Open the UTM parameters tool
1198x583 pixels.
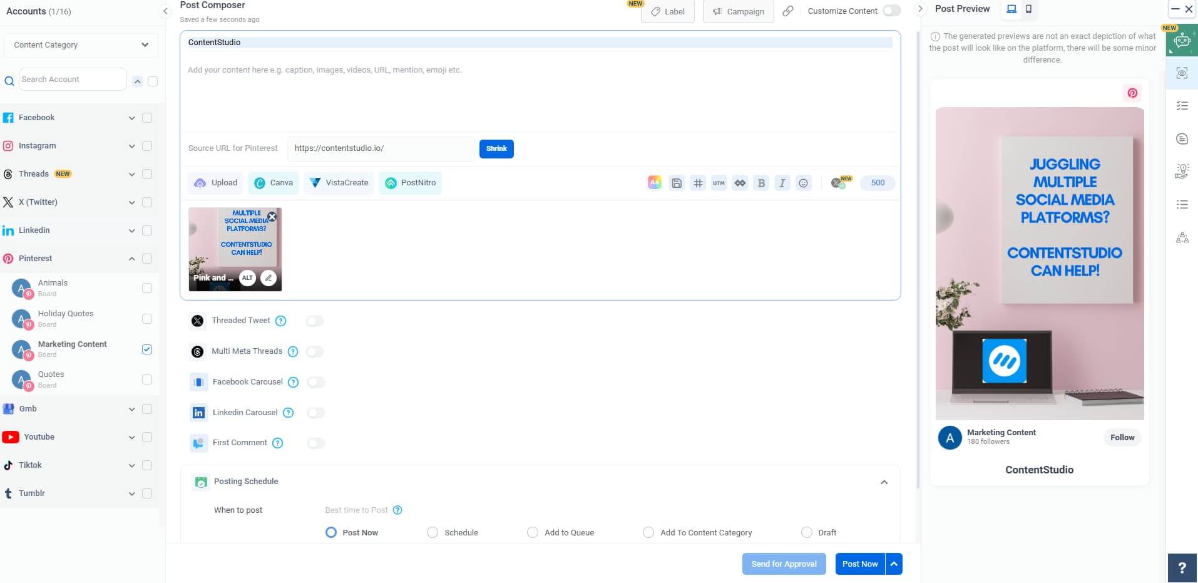719,183
